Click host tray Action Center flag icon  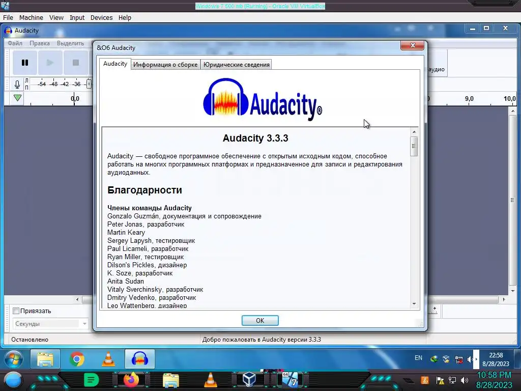coord(440,380)
